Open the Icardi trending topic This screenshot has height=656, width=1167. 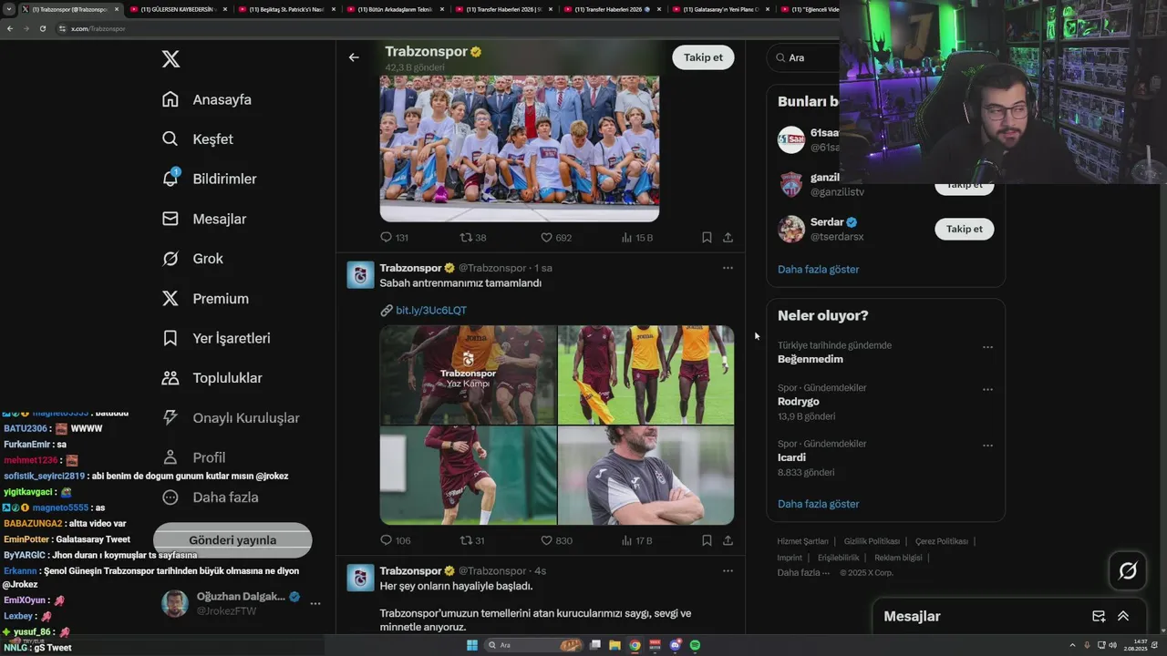(791, 457)
